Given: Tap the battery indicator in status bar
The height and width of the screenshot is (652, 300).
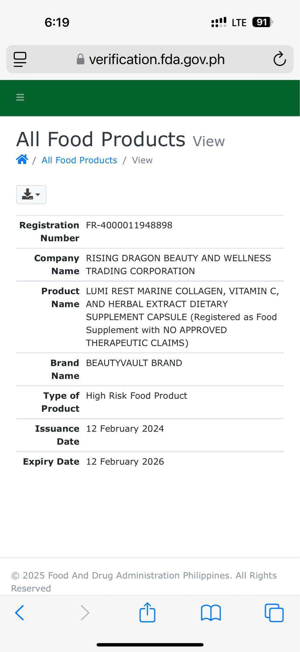Looking at the screenshot, I should [x=263, y=22].
